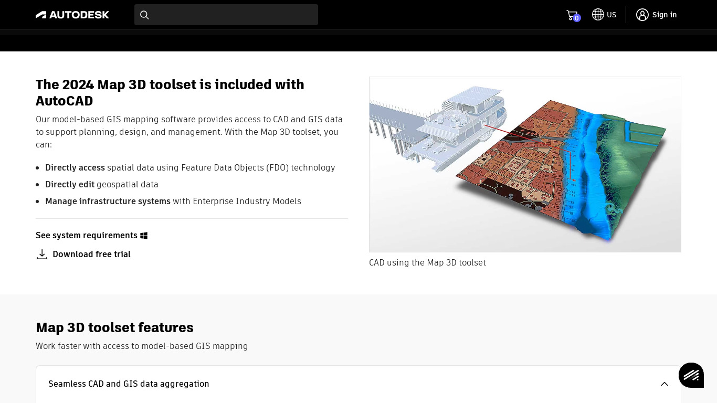717x403 pixels.
Task: Focus the site search field
Action: click(x=226, y=15)
